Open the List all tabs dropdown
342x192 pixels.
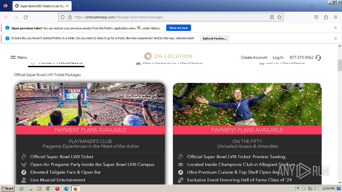(x=312, y=6)
